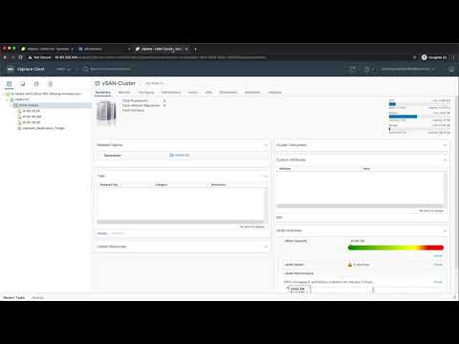The height and width of the screenshot is (344, 459).
Task: Open the Chrome three-dot menu
Action: pyautogui.click(x=453, y=57)
